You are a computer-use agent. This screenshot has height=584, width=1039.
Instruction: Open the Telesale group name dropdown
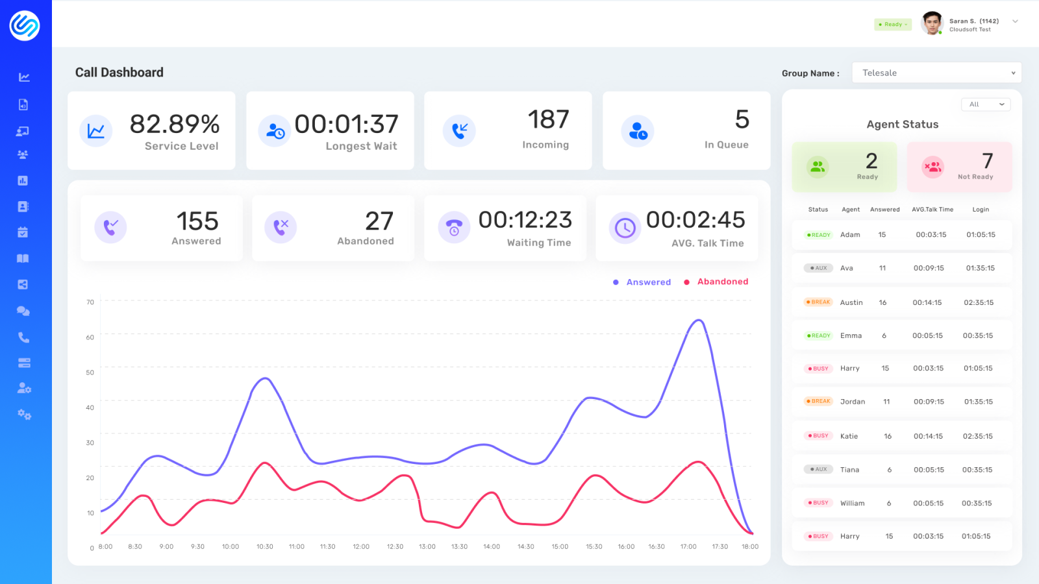tap(936, 72)
